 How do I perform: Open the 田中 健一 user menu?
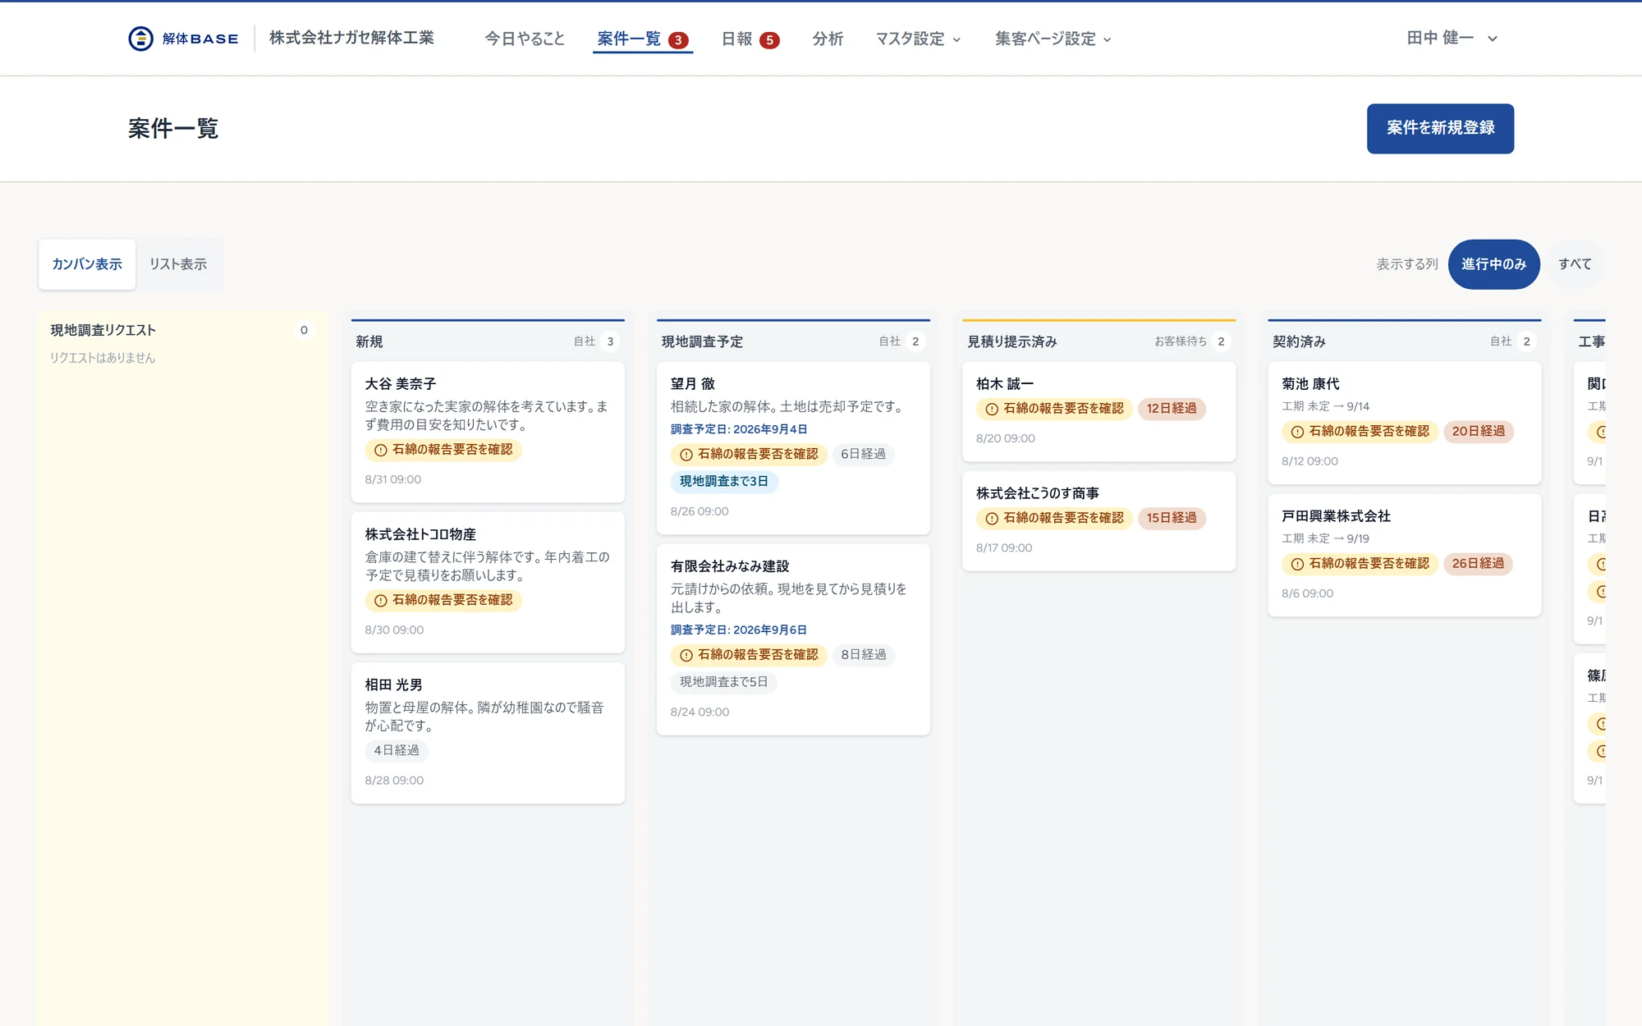[1452, 38]
